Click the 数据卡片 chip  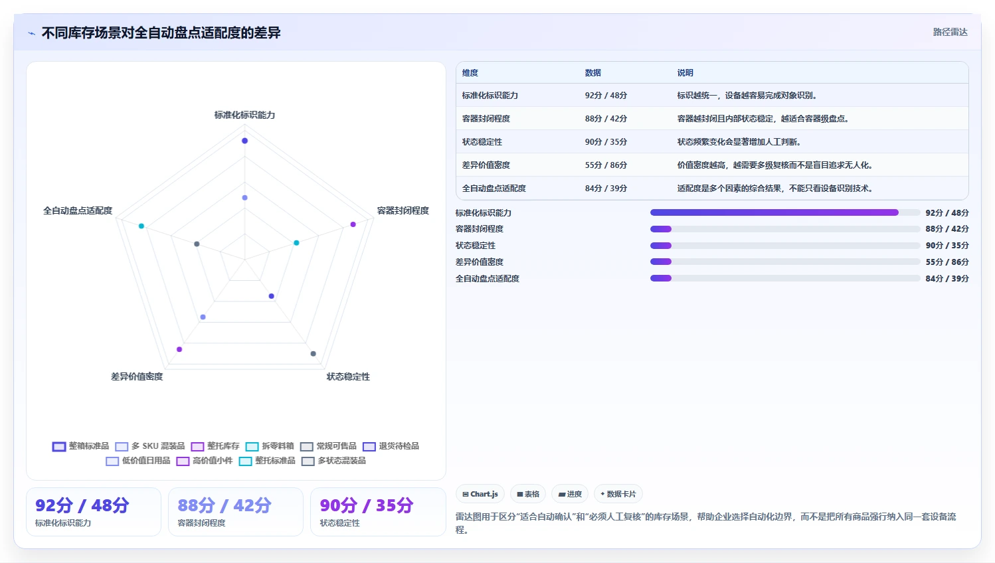pyautogui.click(x=618, y=494)
